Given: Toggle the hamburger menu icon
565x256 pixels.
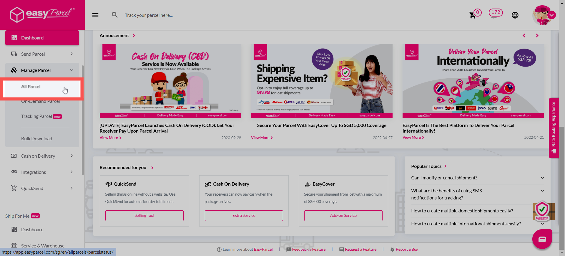Looking at the screenshot, I should tap(95, 15).
